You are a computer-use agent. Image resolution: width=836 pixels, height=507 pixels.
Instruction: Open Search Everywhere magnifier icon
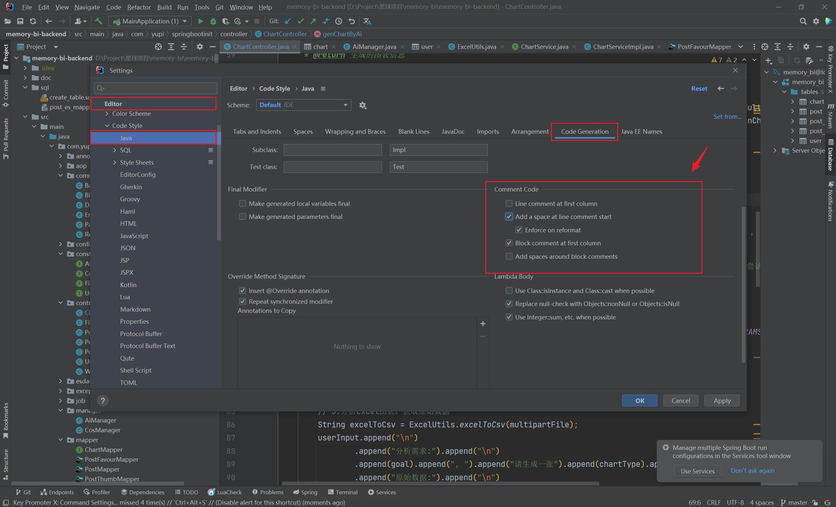tap(803, 21)
